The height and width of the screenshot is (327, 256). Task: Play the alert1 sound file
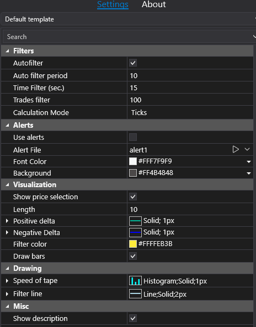point(236,149)
